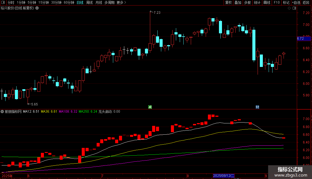The image size is (312, 179).
Task: Open the indicator dropdown circle beside 股朋指标网
Action: [2, 112]
